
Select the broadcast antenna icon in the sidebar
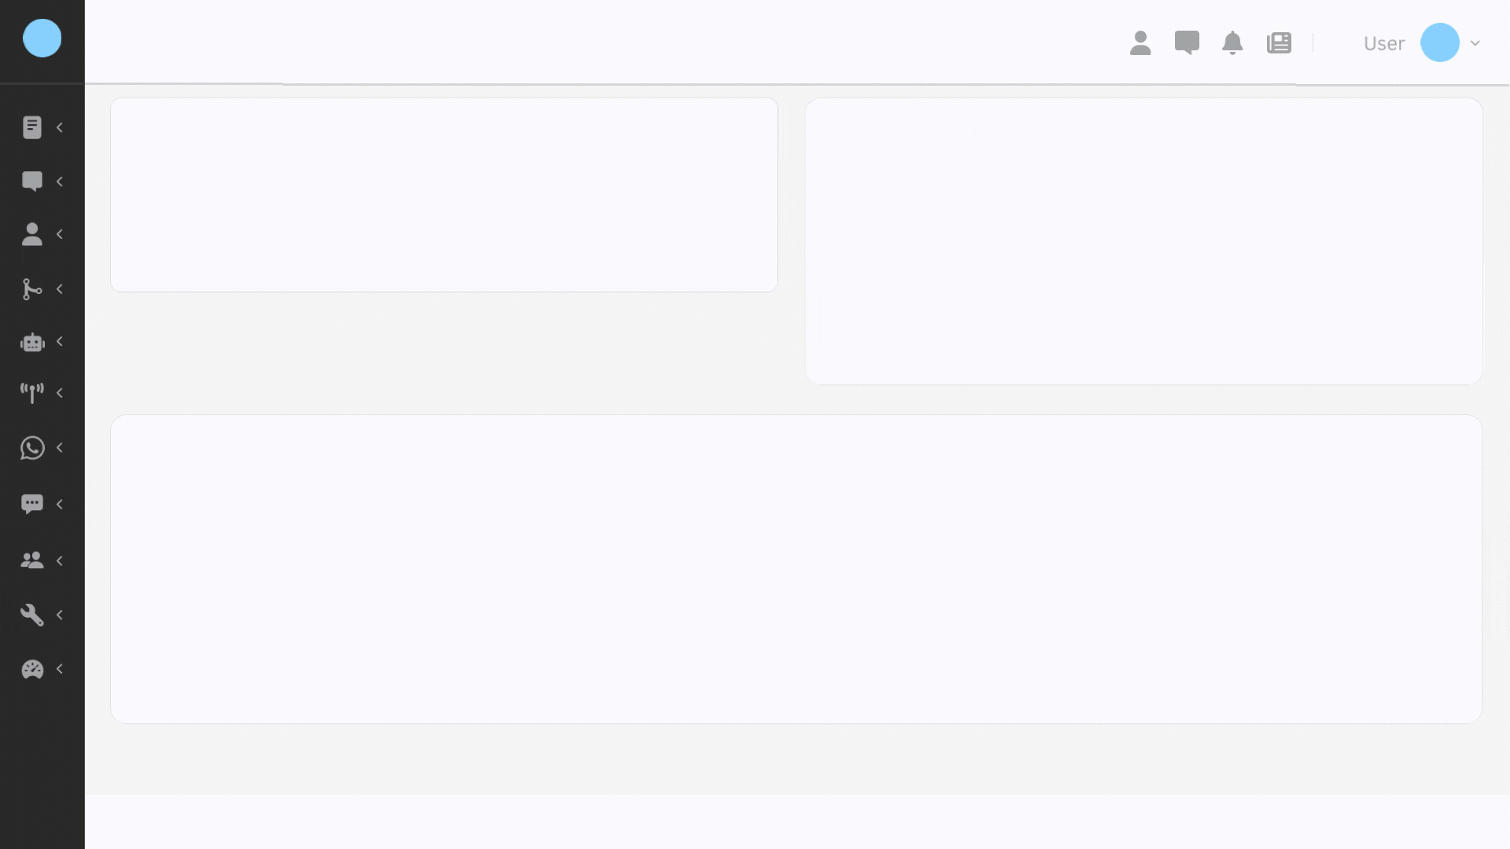(31, 392)
